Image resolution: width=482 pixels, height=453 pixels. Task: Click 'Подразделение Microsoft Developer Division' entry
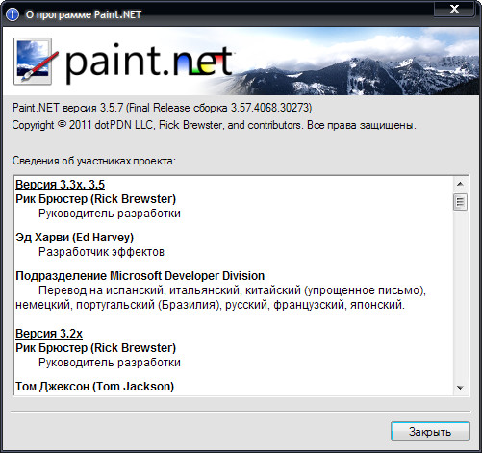140,276
